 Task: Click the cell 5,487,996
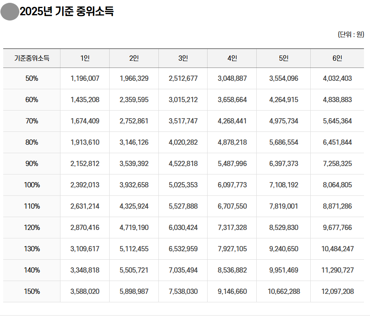[x=232, y=164]
